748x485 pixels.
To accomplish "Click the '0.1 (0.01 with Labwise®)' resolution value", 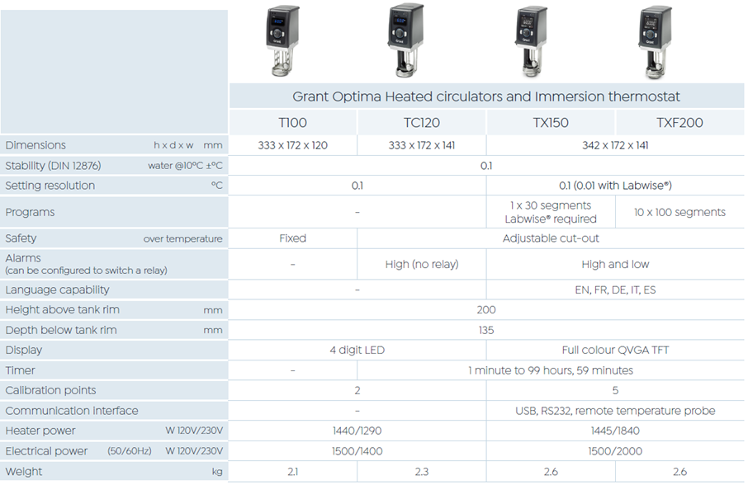I will click(615, 186).
